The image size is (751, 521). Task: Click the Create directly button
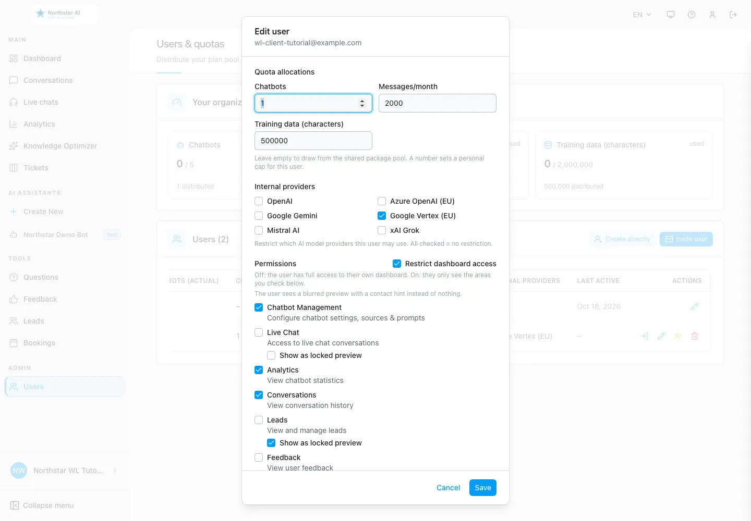(622, 239)
